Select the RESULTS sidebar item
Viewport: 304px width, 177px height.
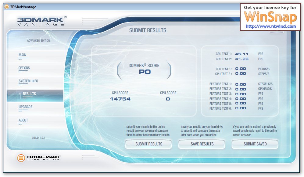[x=35, y=96]
